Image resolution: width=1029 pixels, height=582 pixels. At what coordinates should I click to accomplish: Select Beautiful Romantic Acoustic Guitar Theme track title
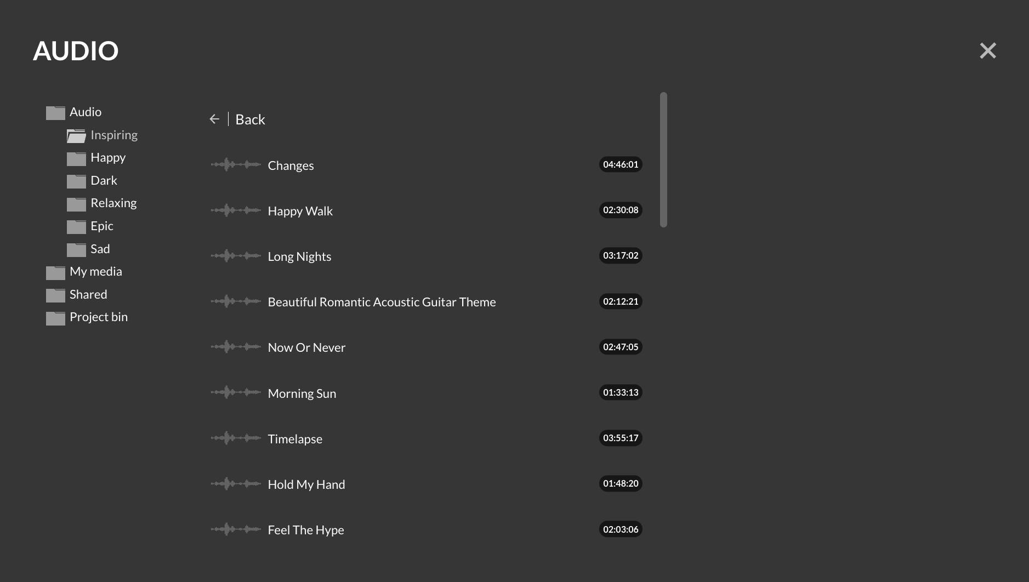tap(382, 302)
